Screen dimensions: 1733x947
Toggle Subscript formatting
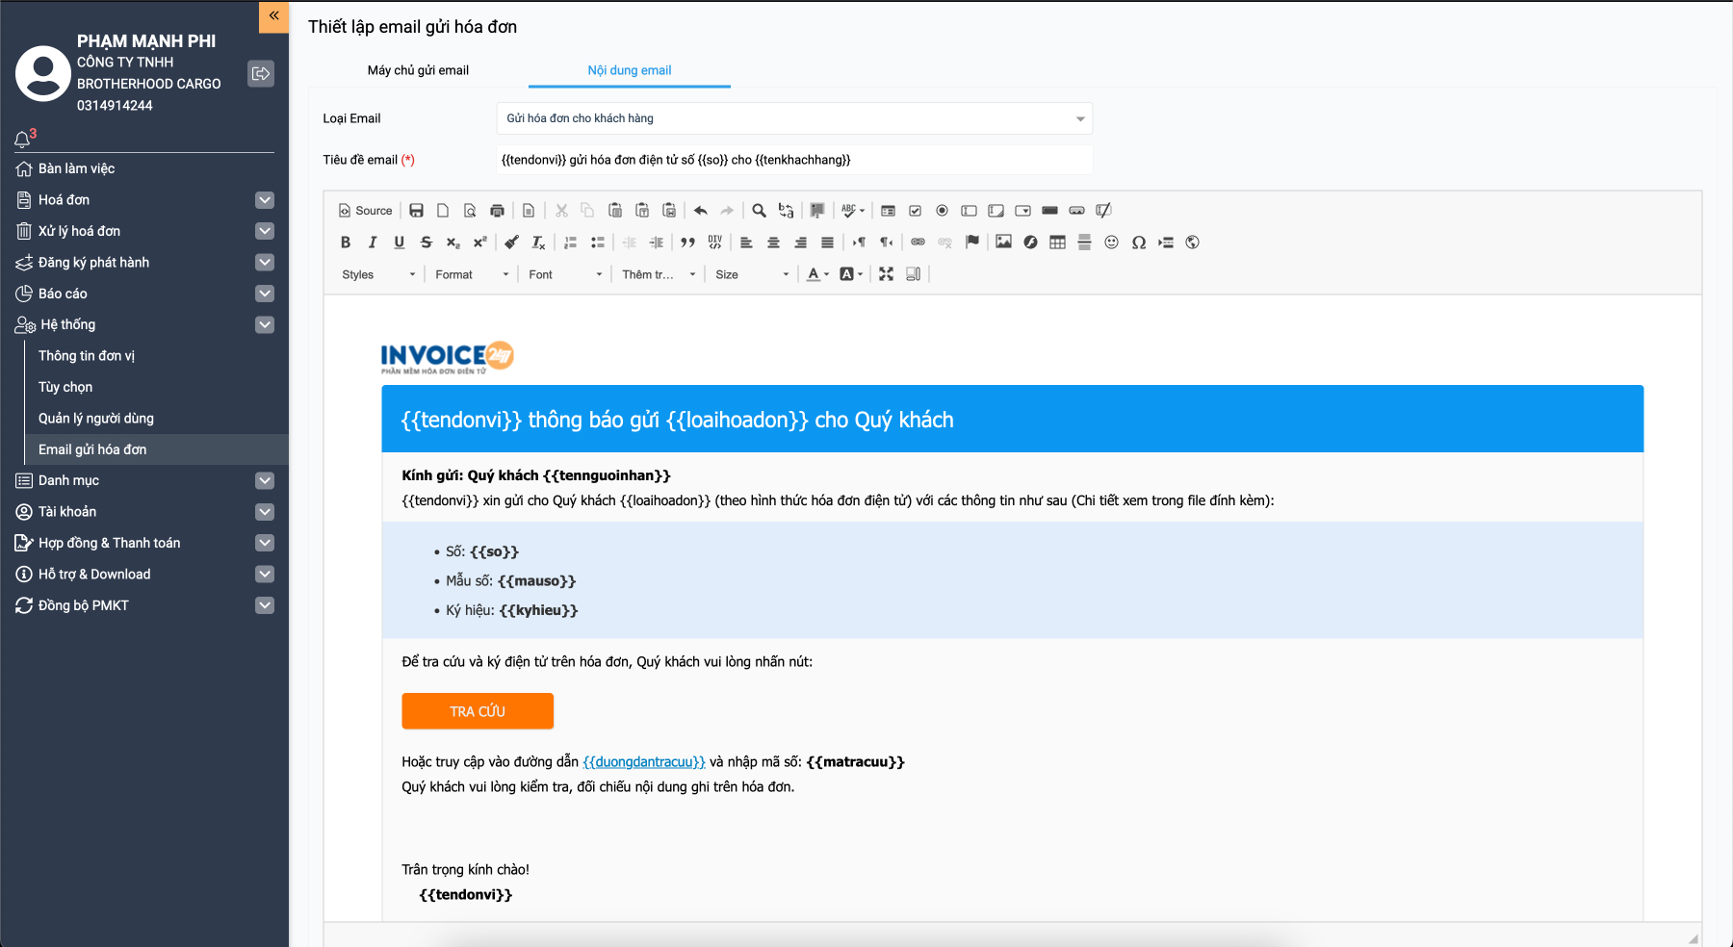pyautogui.click(x=453, y=243)
